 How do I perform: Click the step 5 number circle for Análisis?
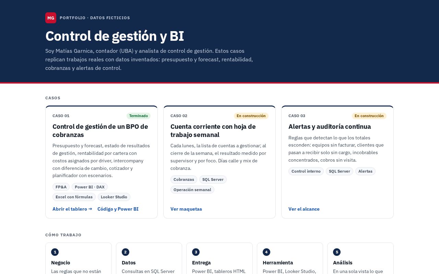pyautogui.click(x=337, y=252)
